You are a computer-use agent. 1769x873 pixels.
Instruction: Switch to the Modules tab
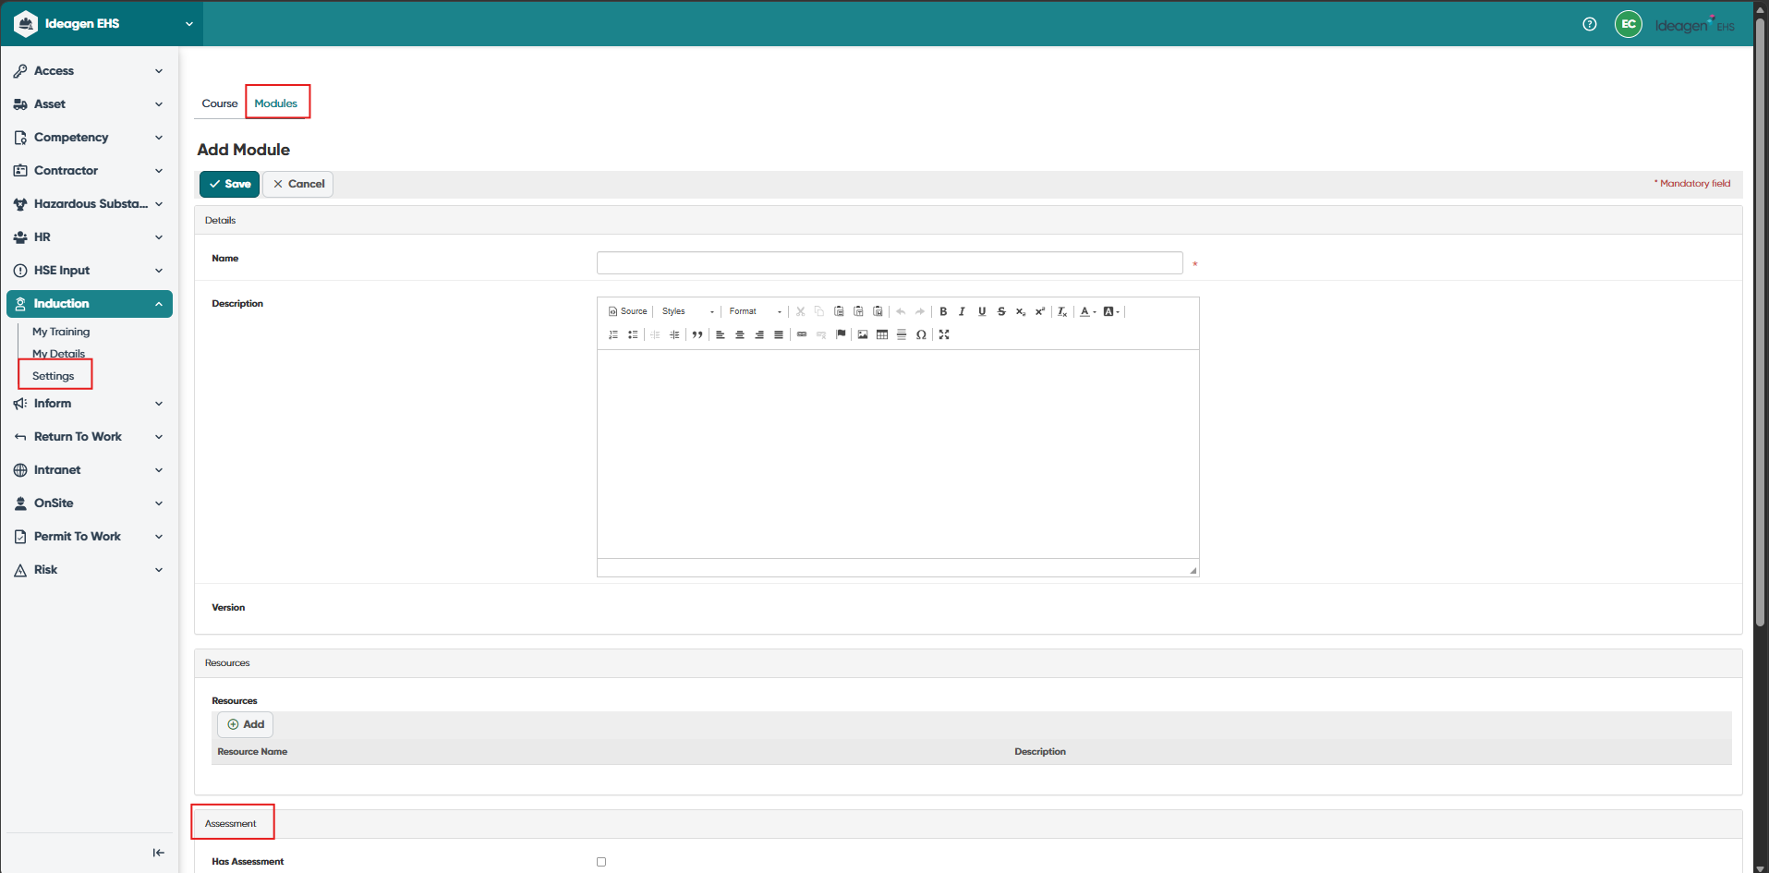pos(276,103)
